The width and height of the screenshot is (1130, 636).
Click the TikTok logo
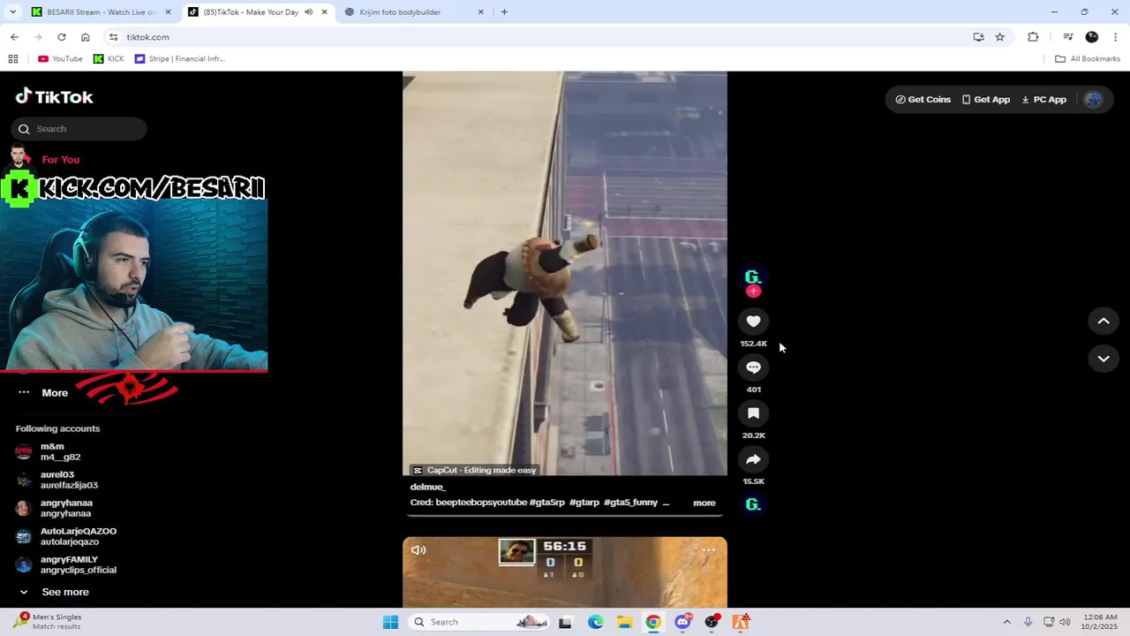(x=55, y=97)
